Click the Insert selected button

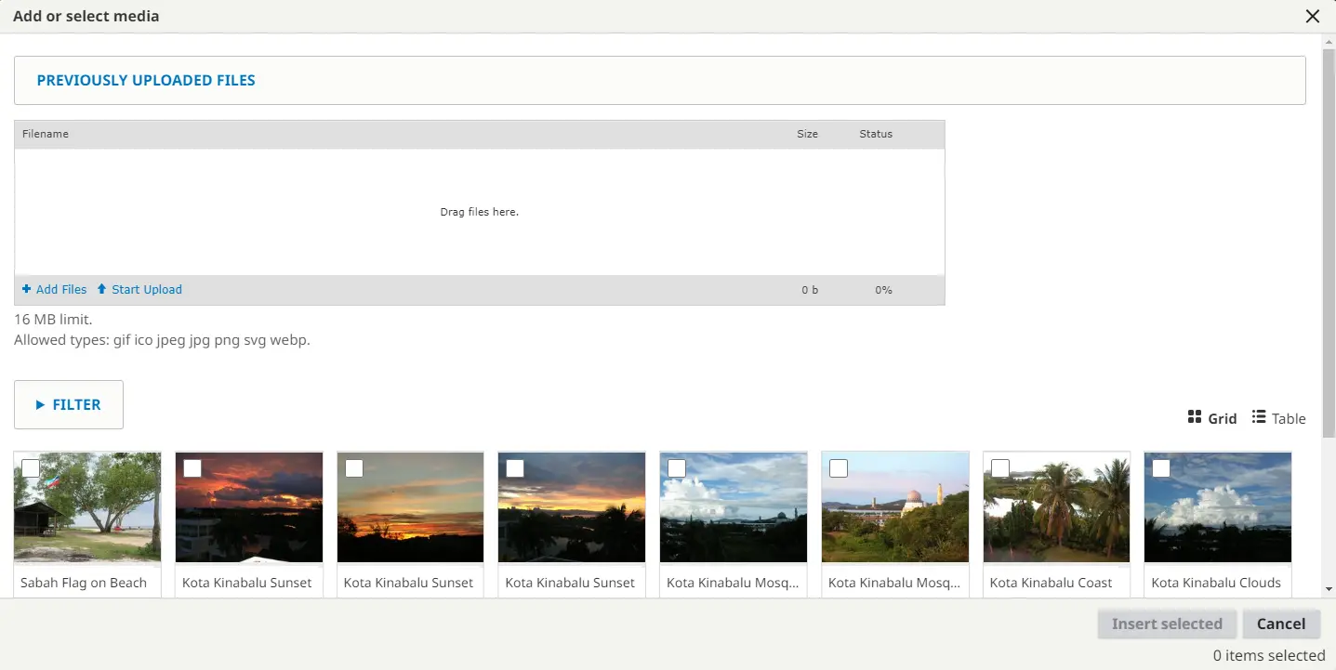pyautogui.click(x=1167, y=624)
